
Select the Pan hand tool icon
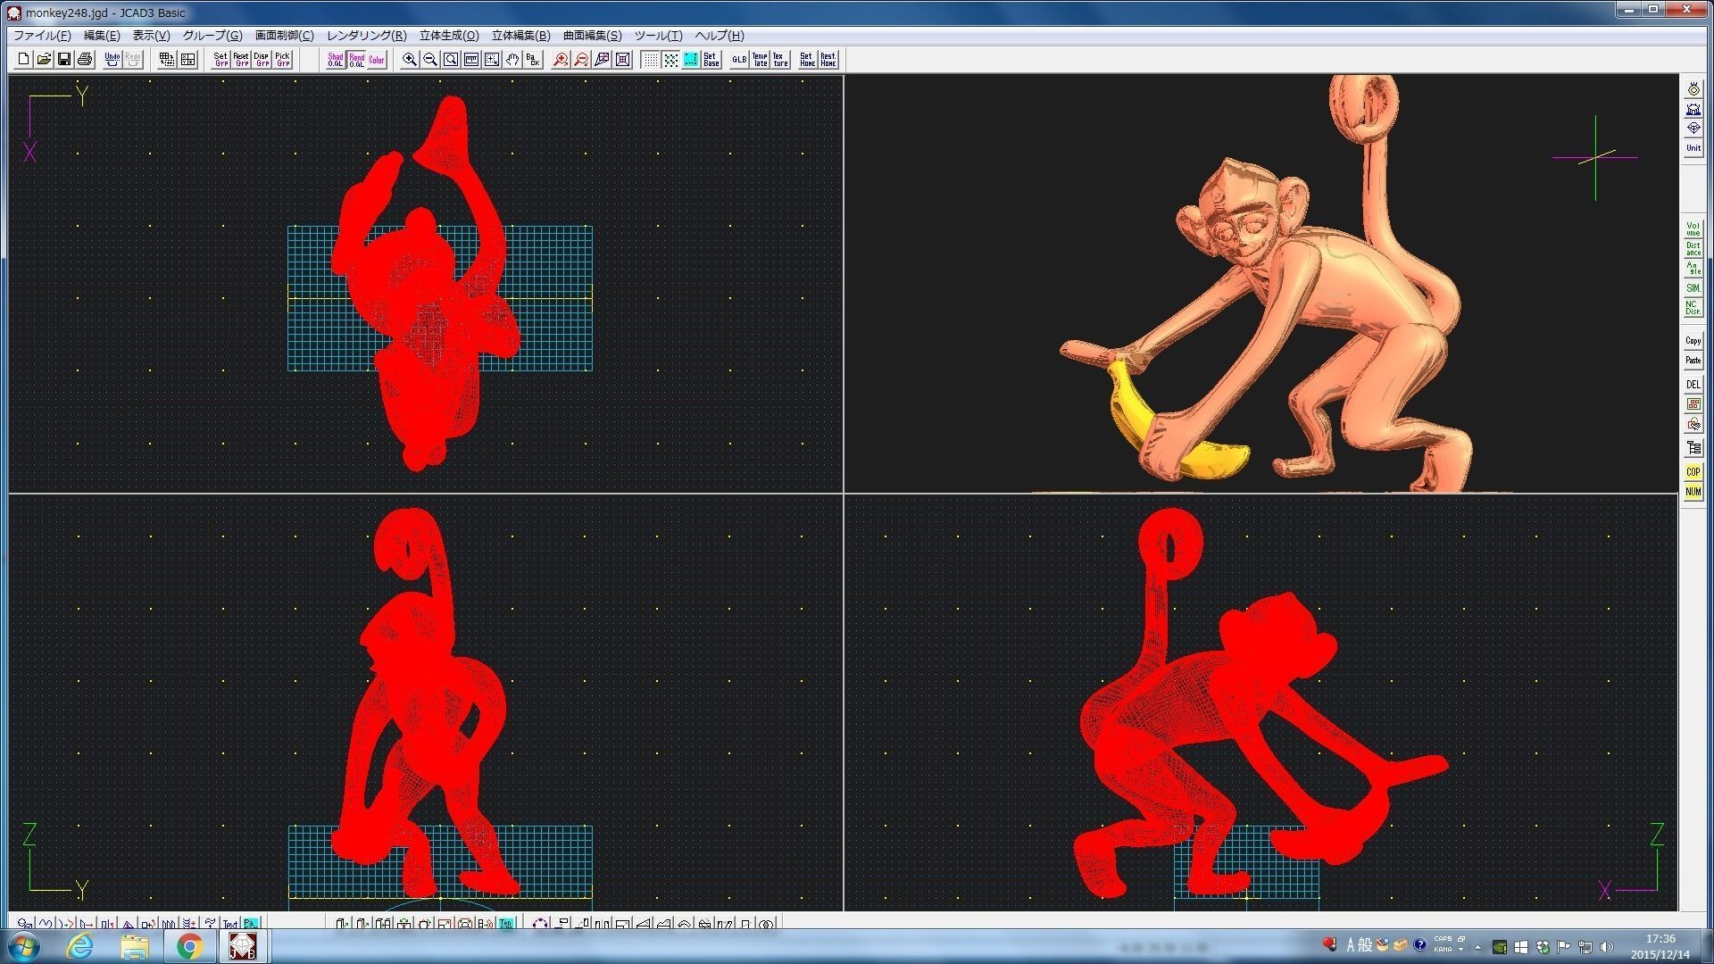coord(512,60)
